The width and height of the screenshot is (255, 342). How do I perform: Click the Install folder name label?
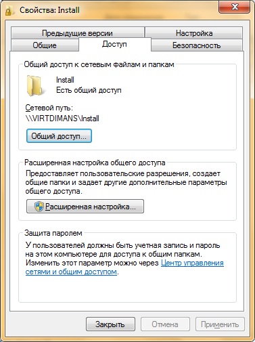(x=65, y=80)
